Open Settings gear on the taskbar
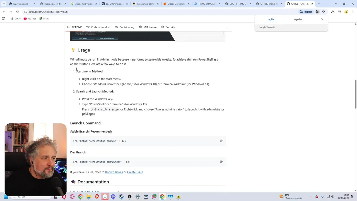Viewport: 357px width, 201px height. point(138,197)
